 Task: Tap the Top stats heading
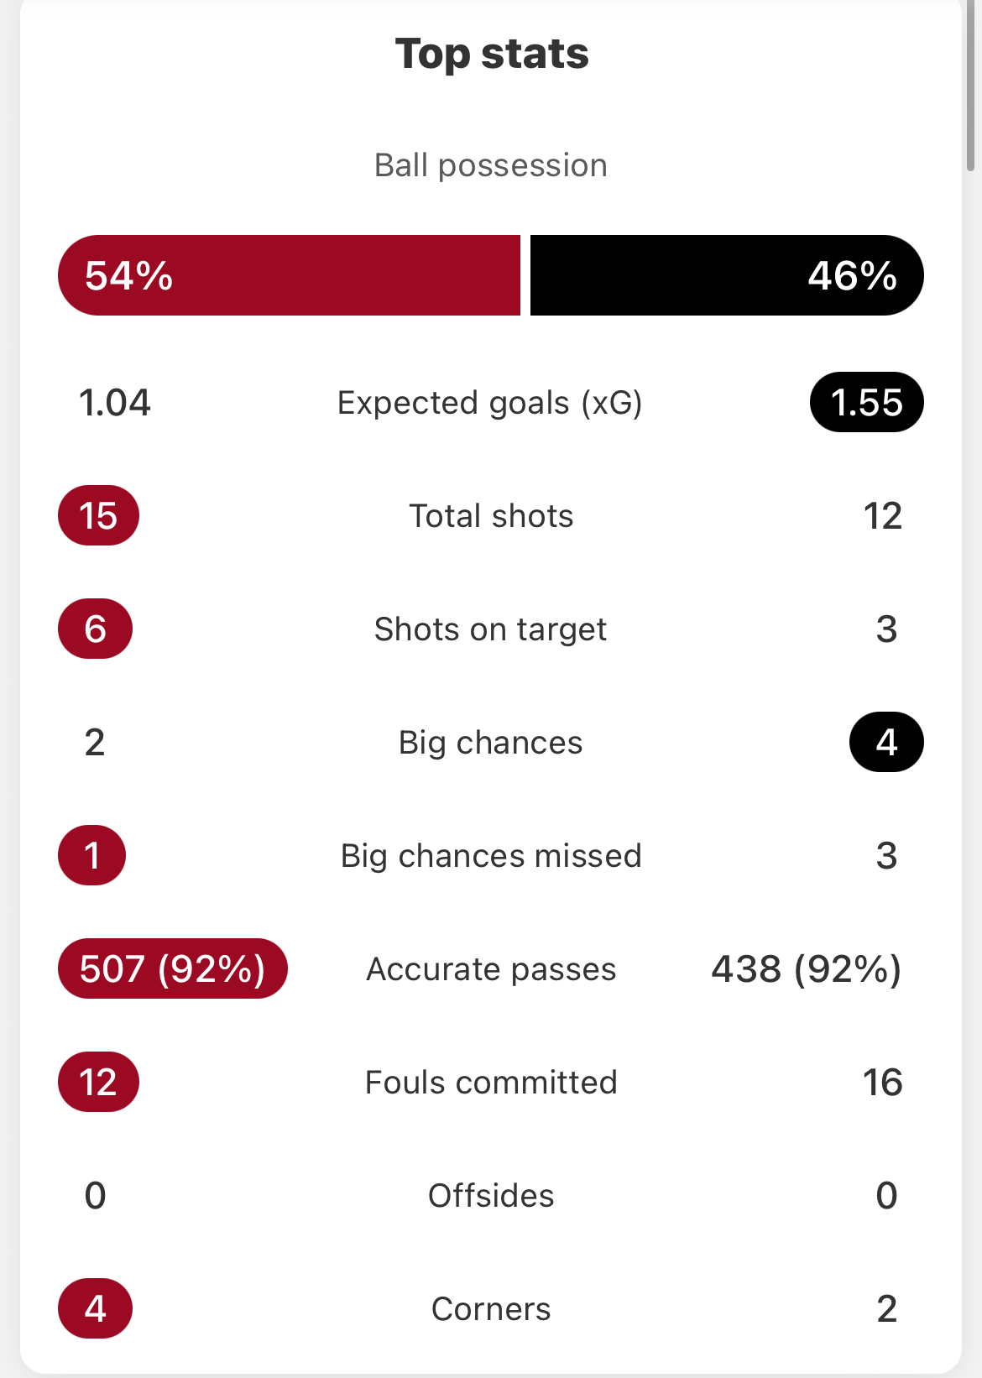[492, 55]
